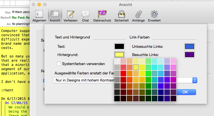Open the Allgemein preferences pane

[39, 16]
